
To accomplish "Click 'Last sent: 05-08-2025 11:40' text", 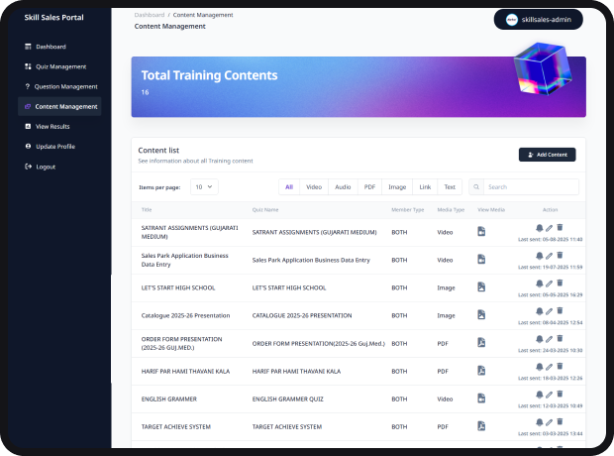I will tap(551, 239).
